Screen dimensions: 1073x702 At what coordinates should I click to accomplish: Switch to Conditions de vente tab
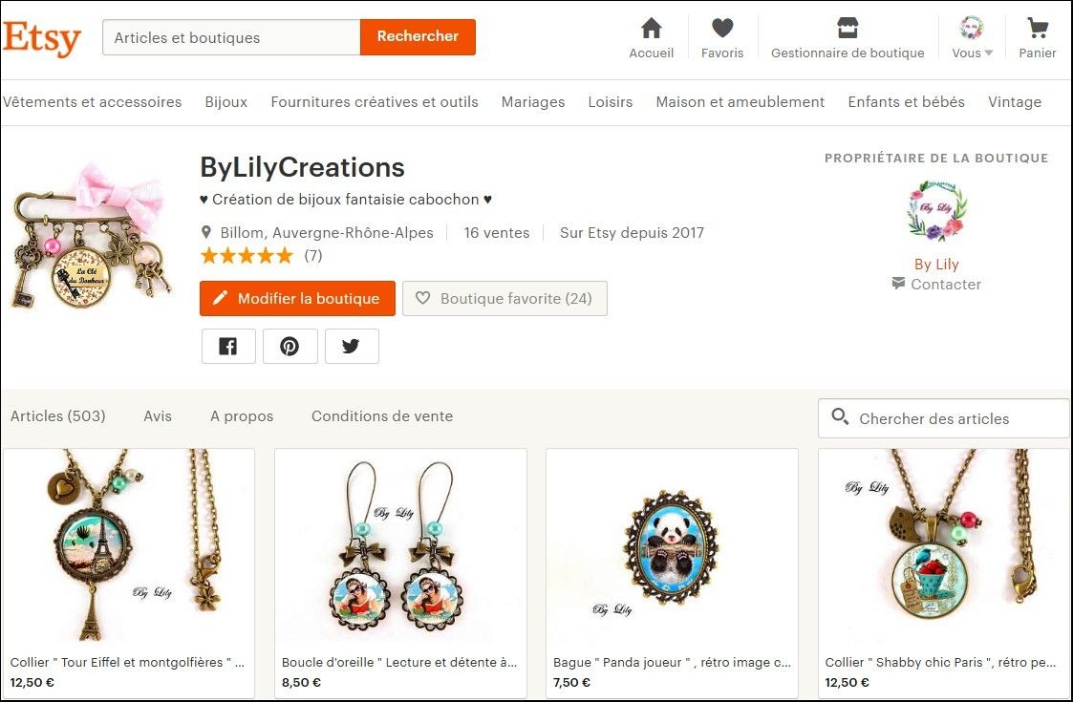coord(382,416)
